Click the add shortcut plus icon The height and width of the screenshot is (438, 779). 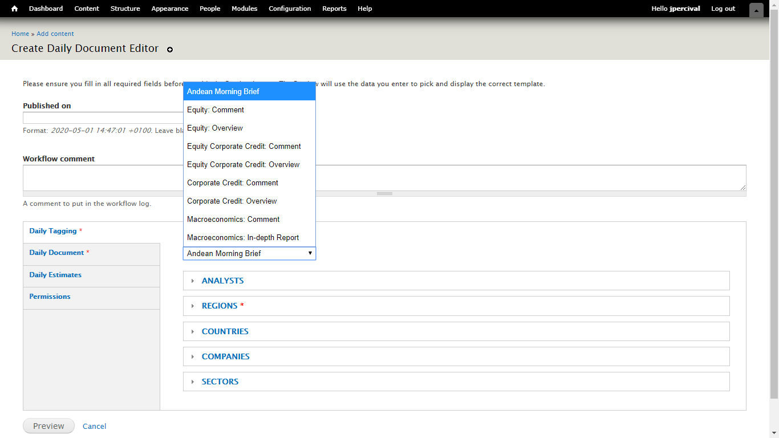click(170, 50)
